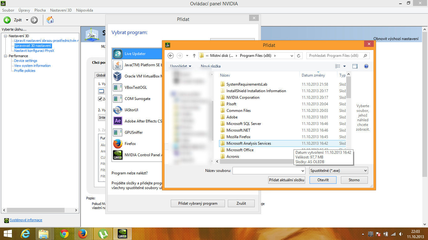This screenshot has width=428, height=240.
Task: Expand the Název souboru dropdown arrow
Action: (302, 171)
